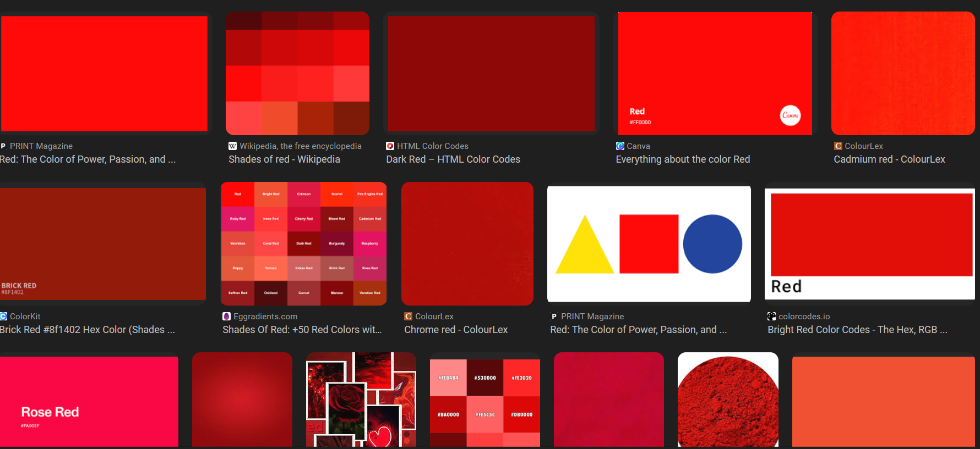This screenshot has height=449, width=980.
Task: Open the 'Rose Red' image thumbnail
Action: [x=89, y=402]
